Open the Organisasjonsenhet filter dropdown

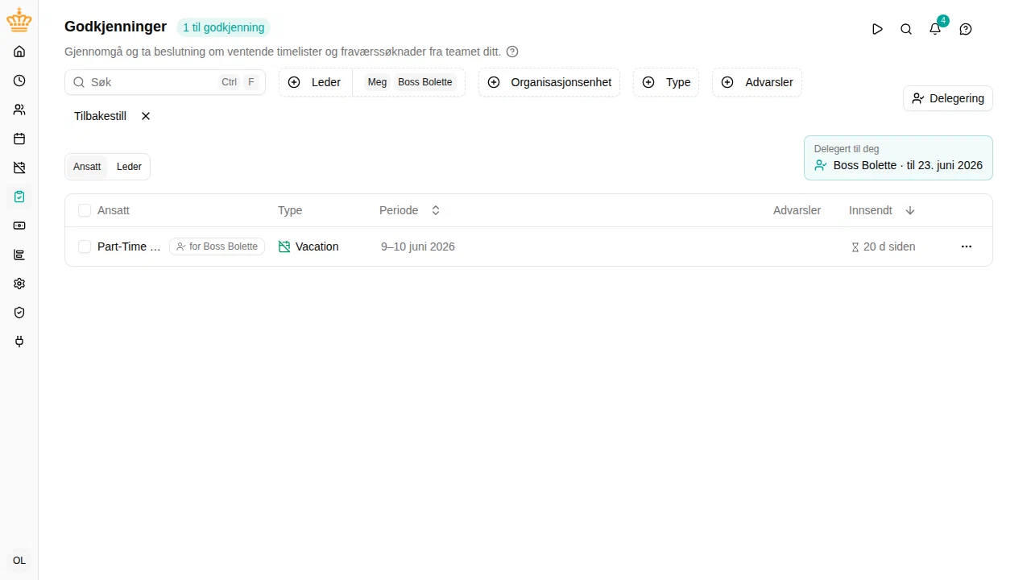(x=549, y=82)
